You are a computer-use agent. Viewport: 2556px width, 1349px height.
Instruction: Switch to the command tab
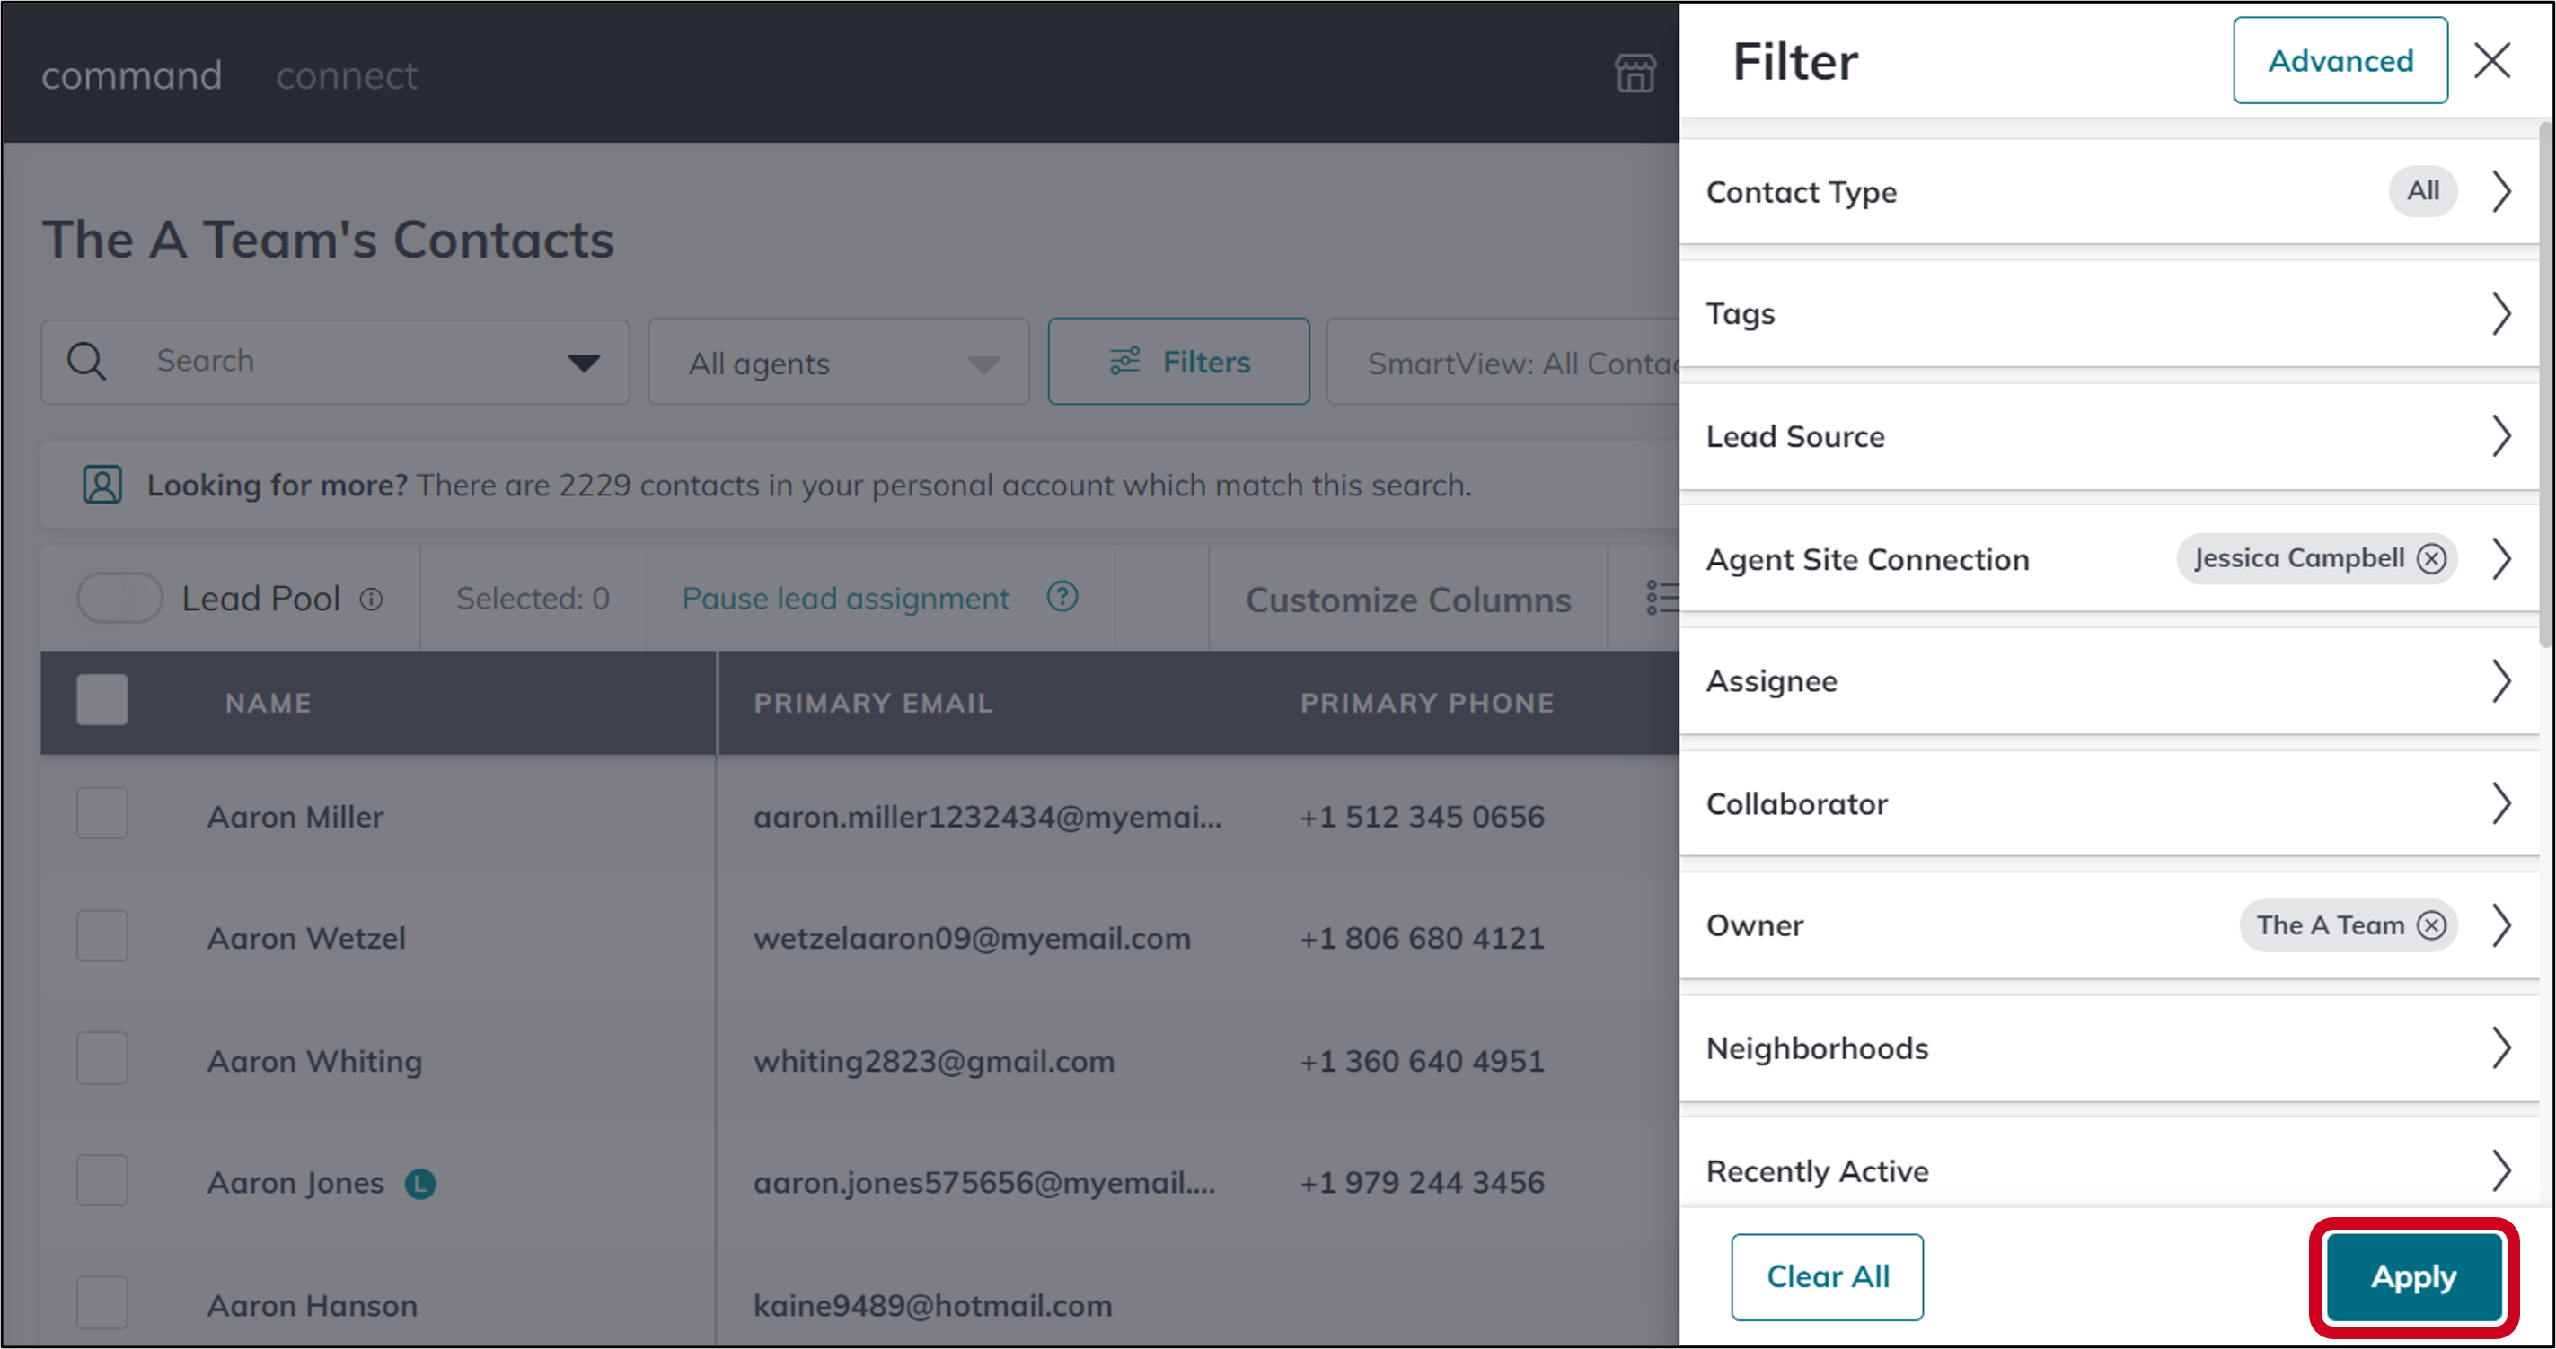131,75
